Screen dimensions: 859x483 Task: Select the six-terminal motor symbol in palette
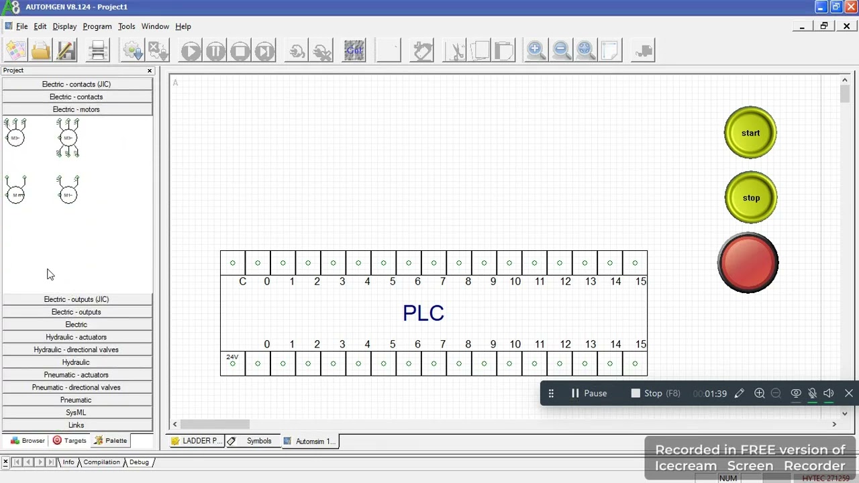[68, 138]
